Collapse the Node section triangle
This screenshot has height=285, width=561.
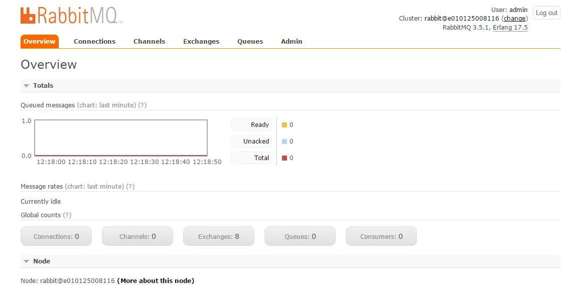[26, 261]
